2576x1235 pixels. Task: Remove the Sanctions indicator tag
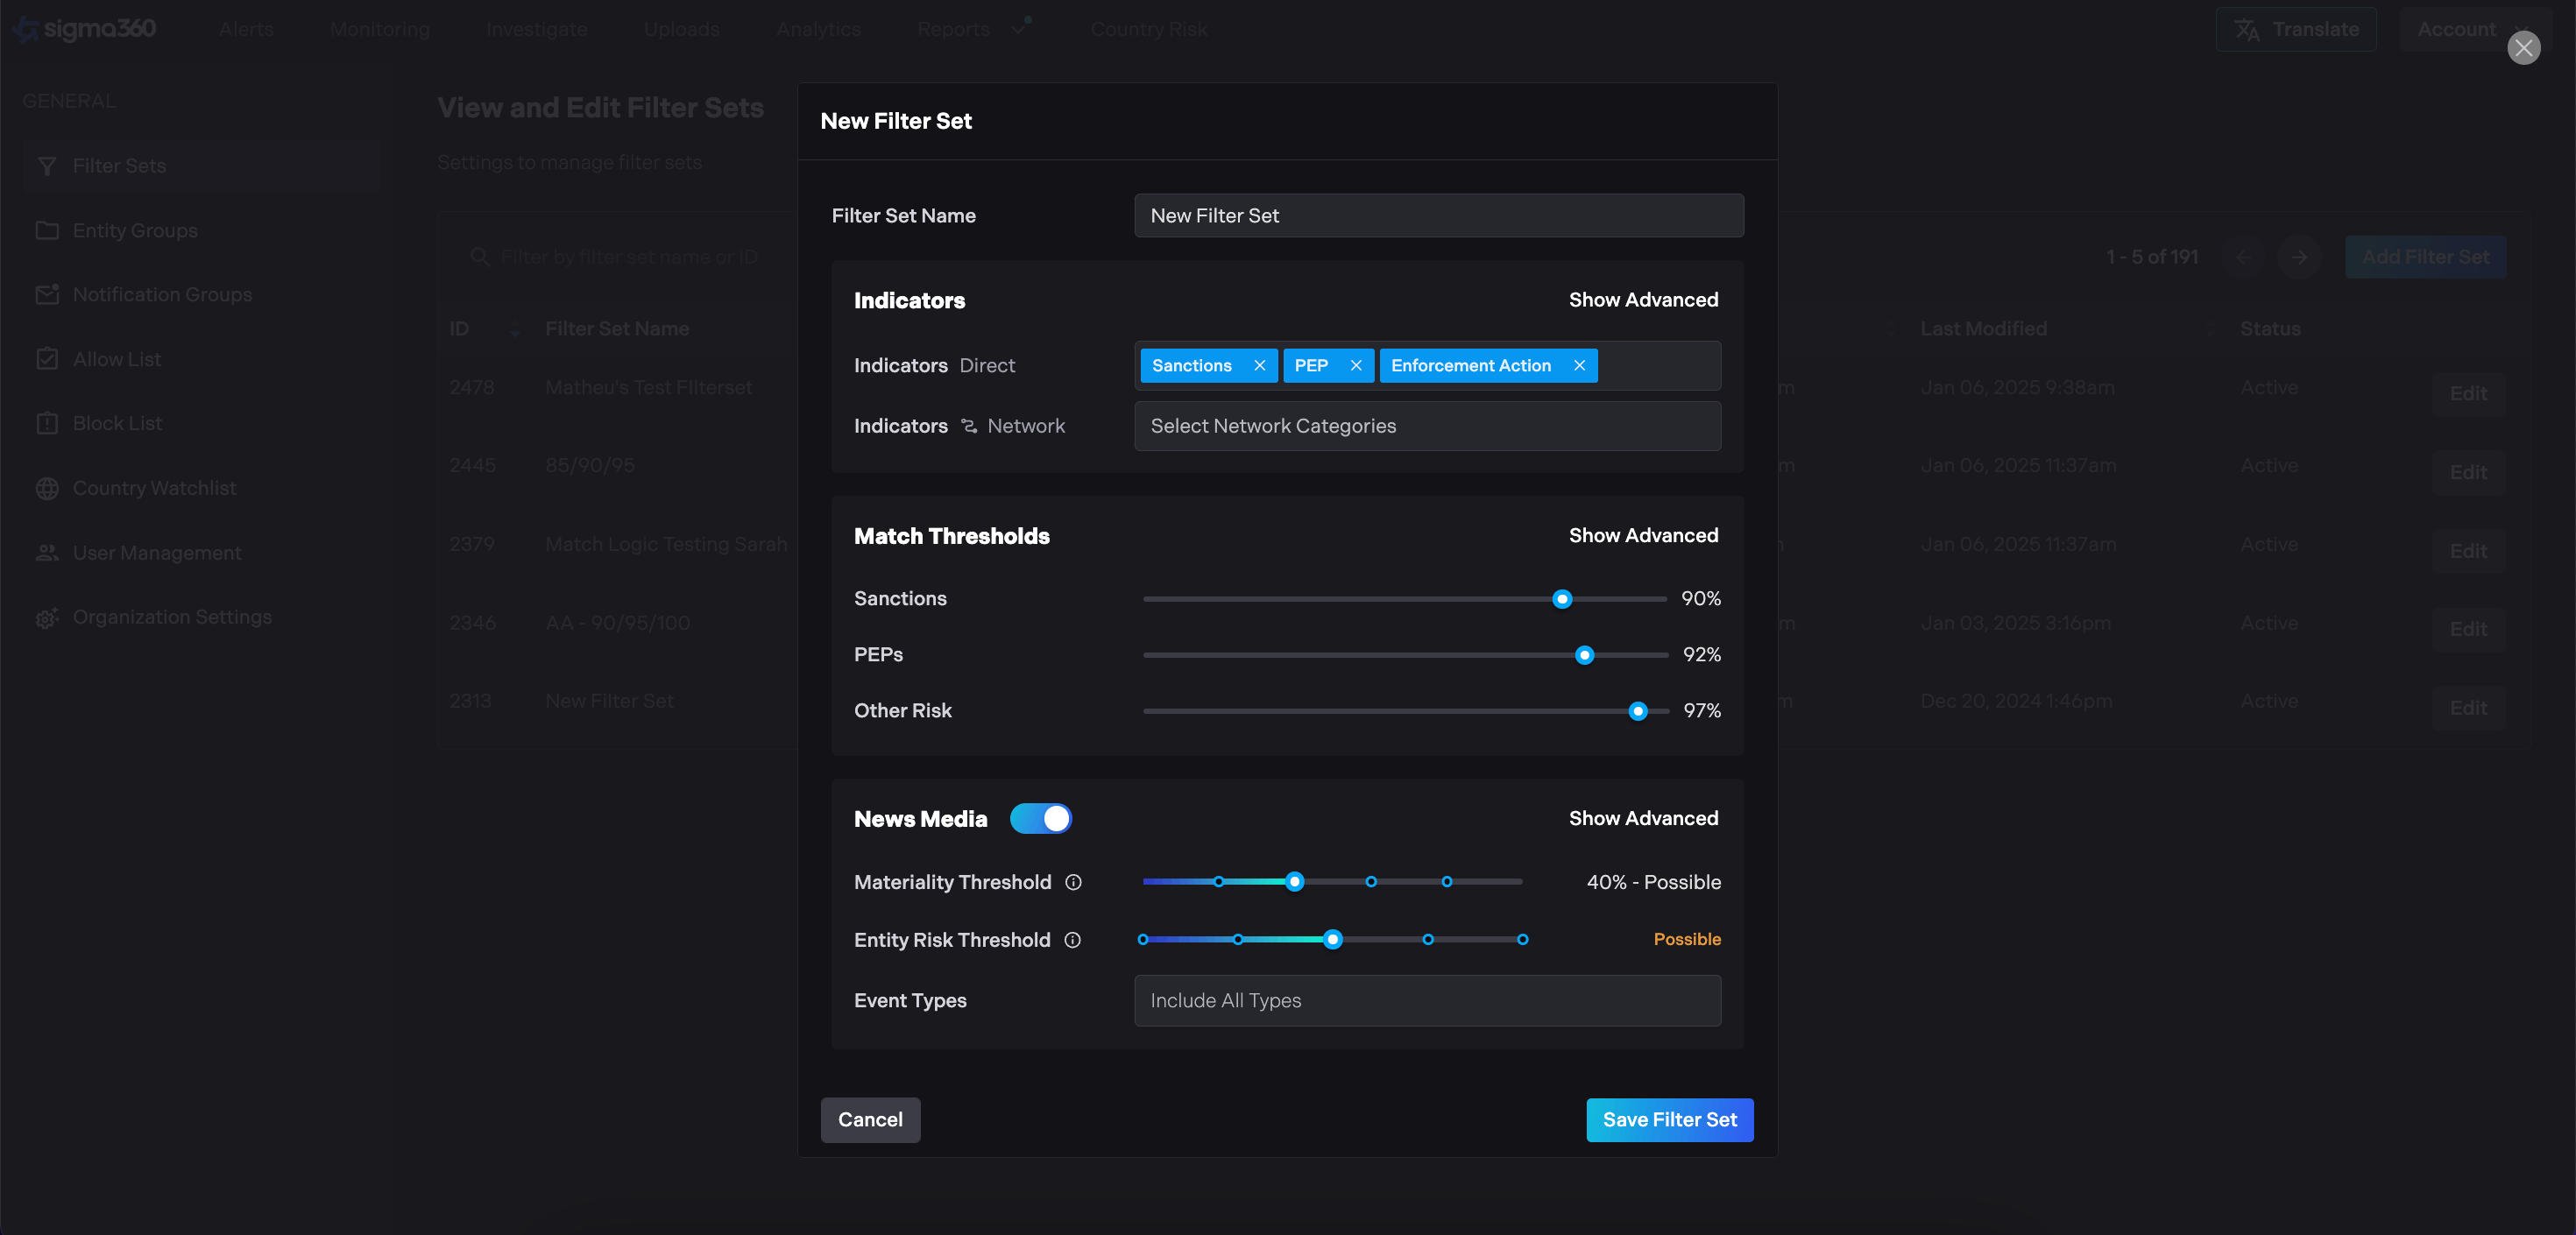(1259, 365)
